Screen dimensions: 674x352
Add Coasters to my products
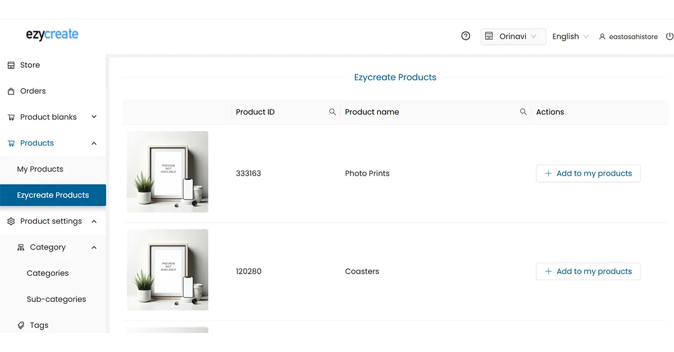(588, 271)
